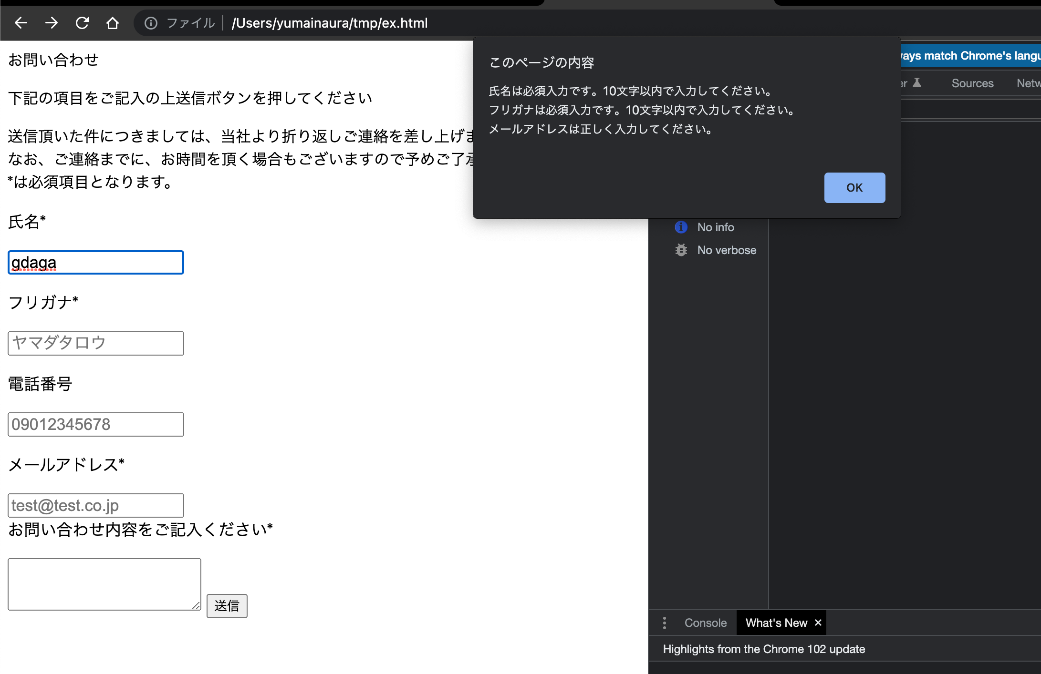This screenshot has width=1041, height=674.
Task: Click the home icon in the toolbar
Action: pos(113,23)
